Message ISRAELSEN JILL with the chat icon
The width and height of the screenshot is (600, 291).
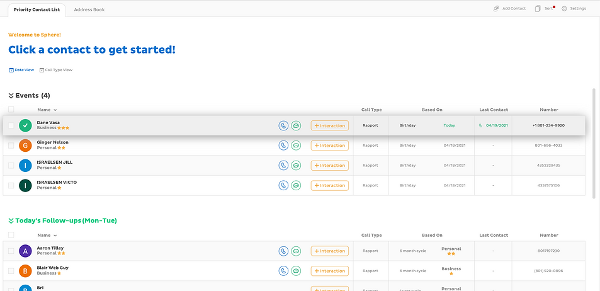296,166
